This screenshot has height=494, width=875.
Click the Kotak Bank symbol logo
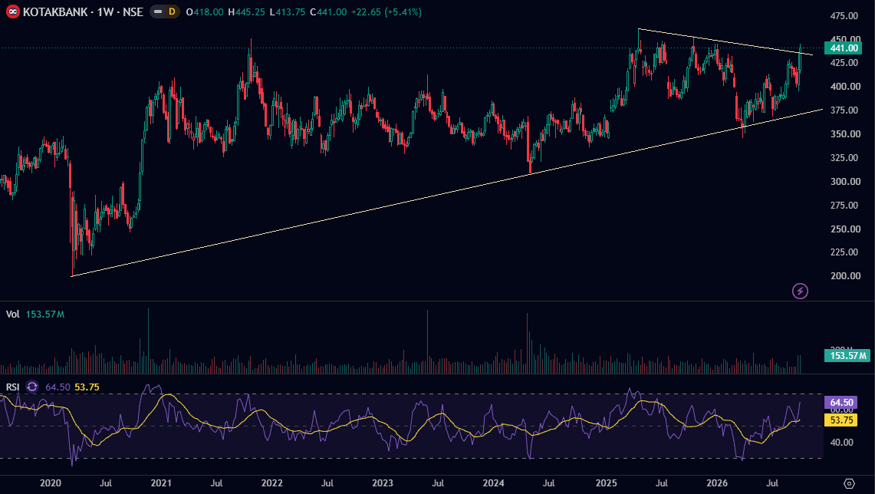point(13,12)
